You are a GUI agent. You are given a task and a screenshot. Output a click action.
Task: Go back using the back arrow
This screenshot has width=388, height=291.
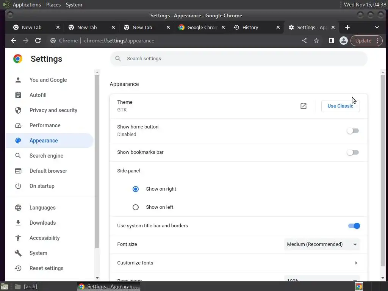14,41
